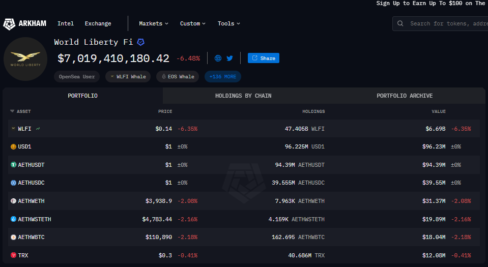Expand the Markets dropdown menu
The height and width of the screenshot is (267, 488).
(153, 23)
